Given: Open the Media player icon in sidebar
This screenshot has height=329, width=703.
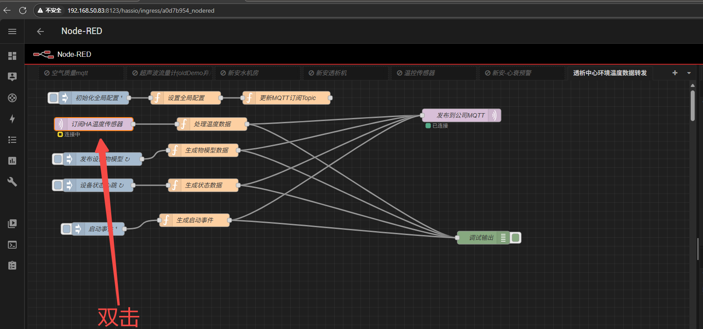Looking at the screenshot, I should 12,224.
